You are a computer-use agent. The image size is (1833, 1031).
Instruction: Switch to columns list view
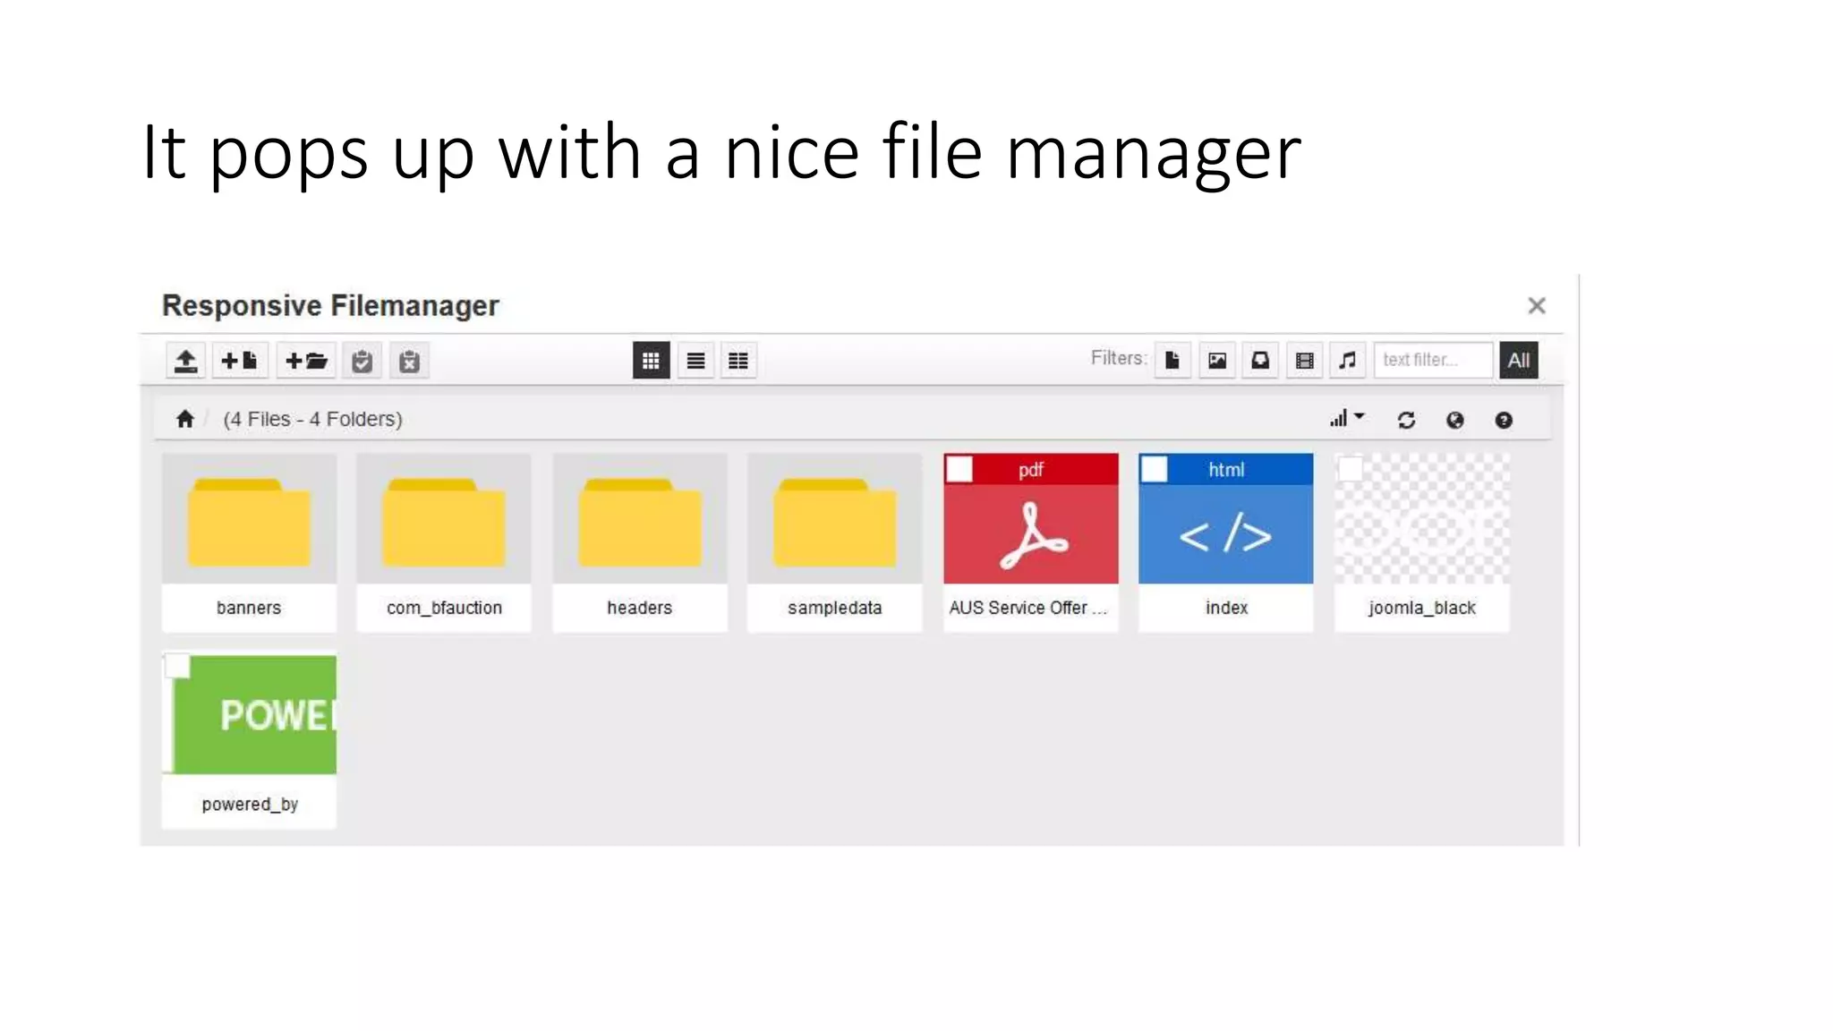[x=738, y=361]
